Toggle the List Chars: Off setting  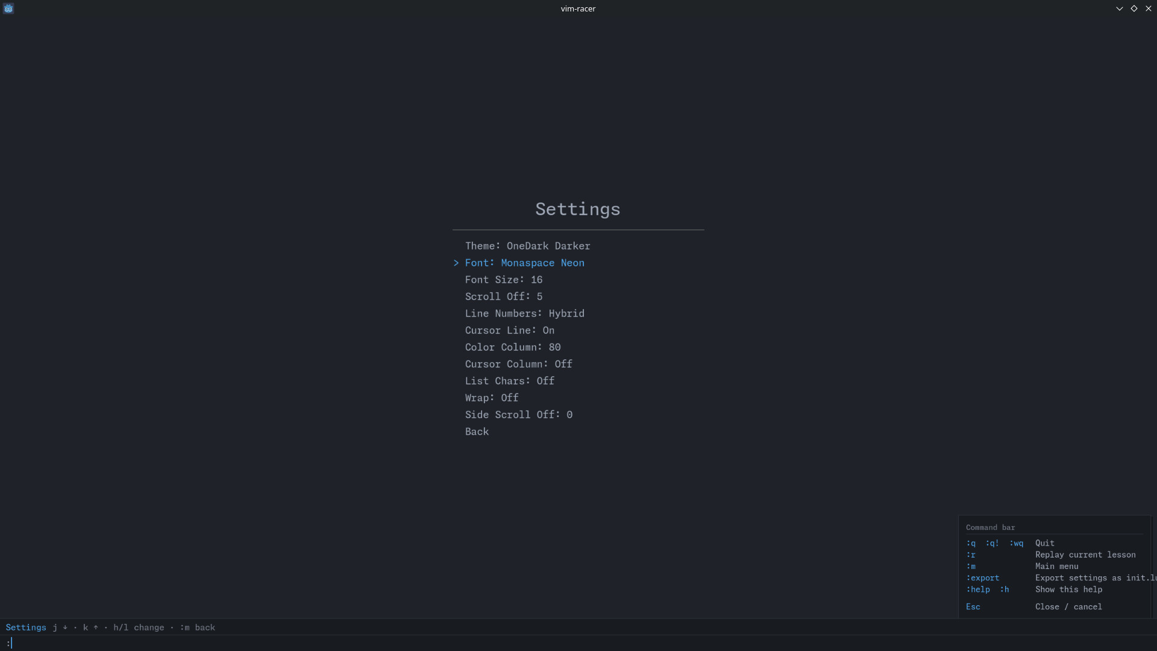click(x=510, y=381)
